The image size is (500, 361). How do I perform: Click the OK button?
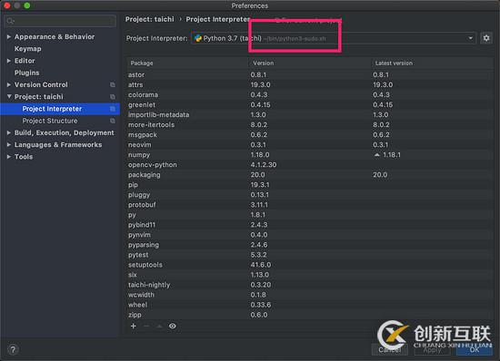point(475,349)
